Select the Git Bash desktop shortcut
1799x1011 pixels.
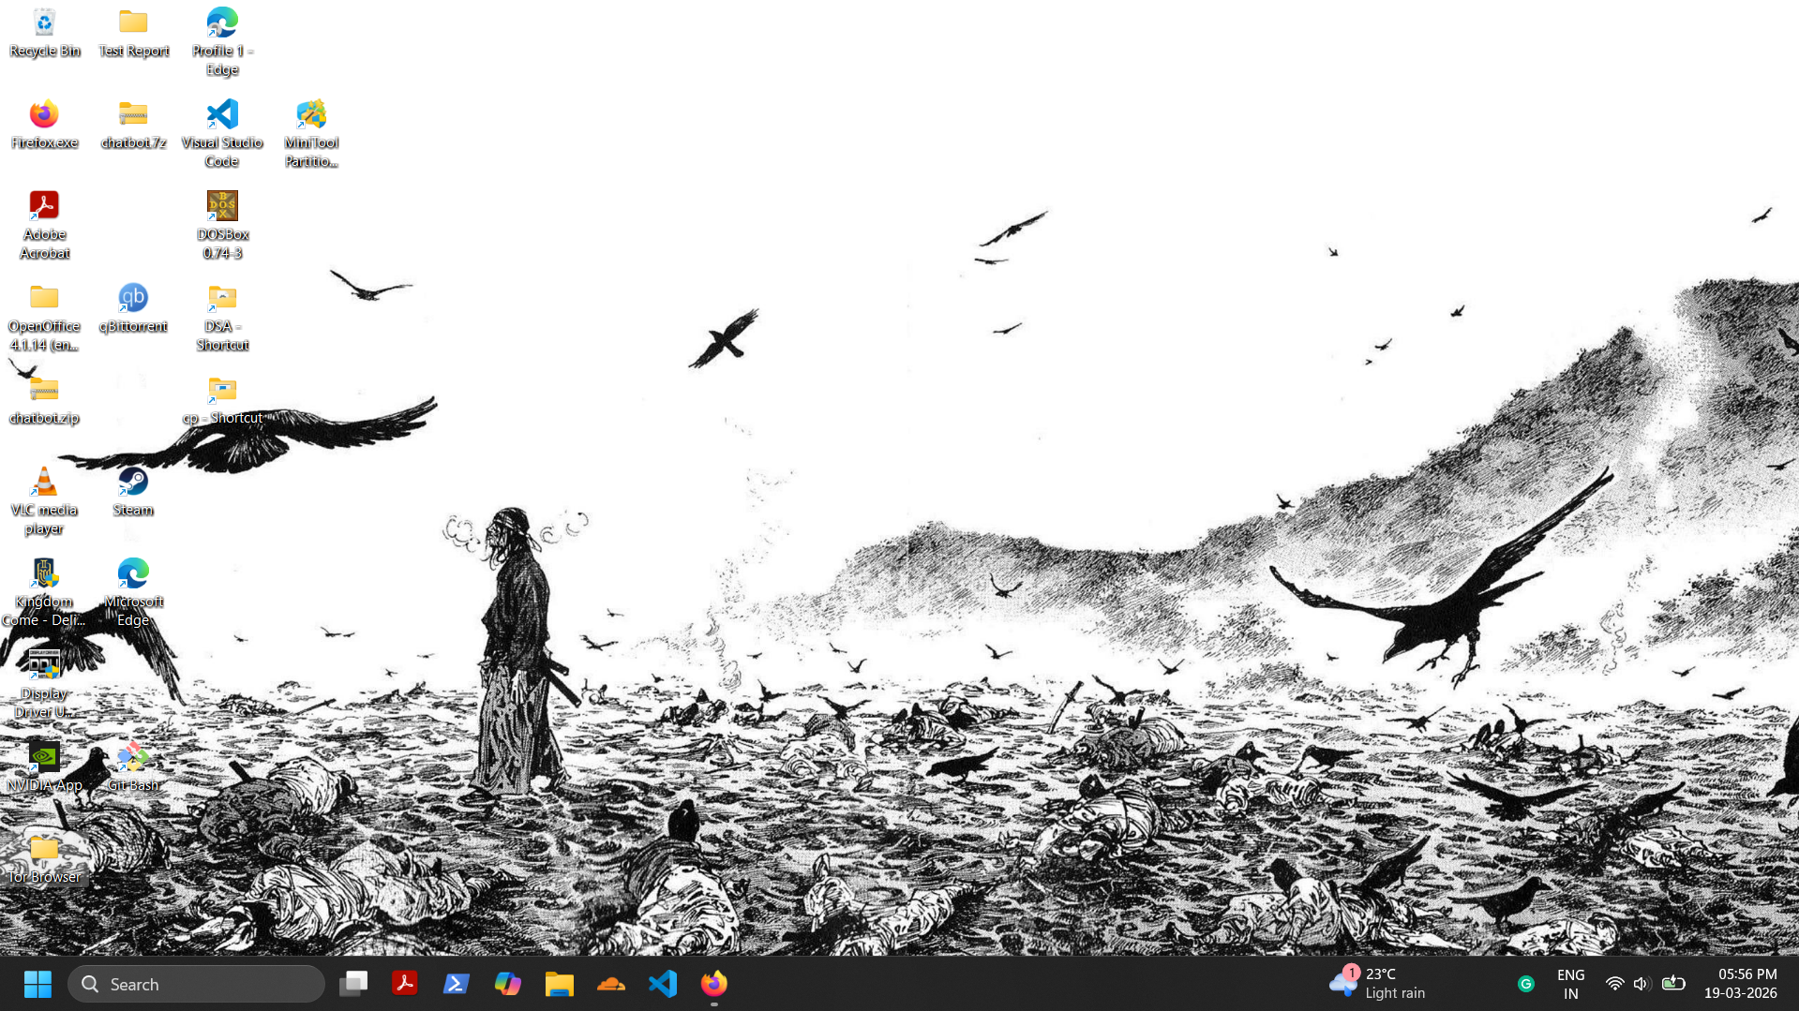click(x=133, y=766)
